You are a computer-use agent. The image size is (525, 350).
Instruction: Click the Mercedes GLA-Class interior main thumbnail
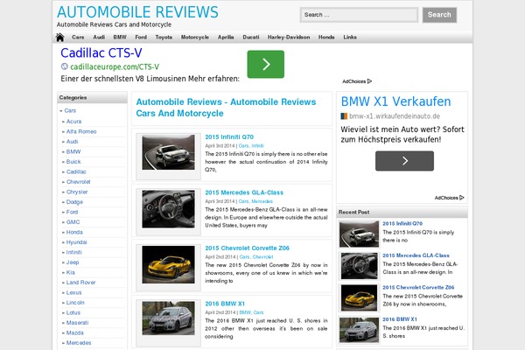168,209
